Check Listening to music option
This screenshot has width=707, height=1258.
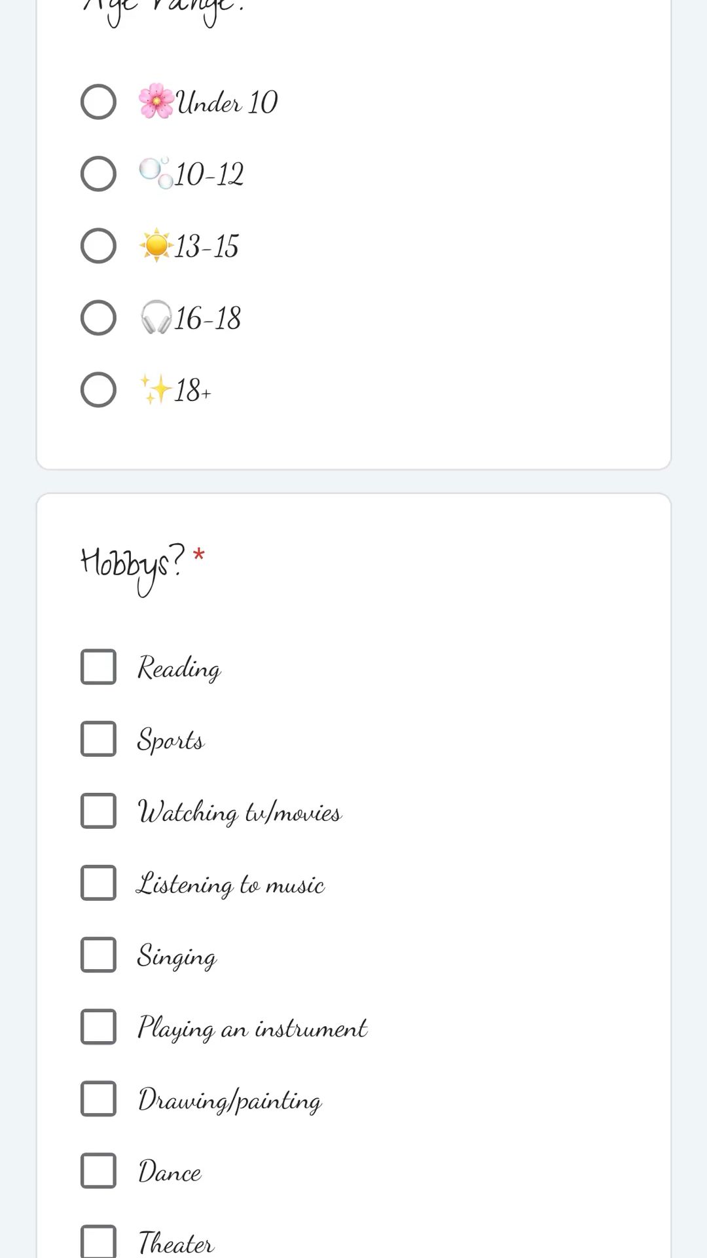tap(98, 883)
